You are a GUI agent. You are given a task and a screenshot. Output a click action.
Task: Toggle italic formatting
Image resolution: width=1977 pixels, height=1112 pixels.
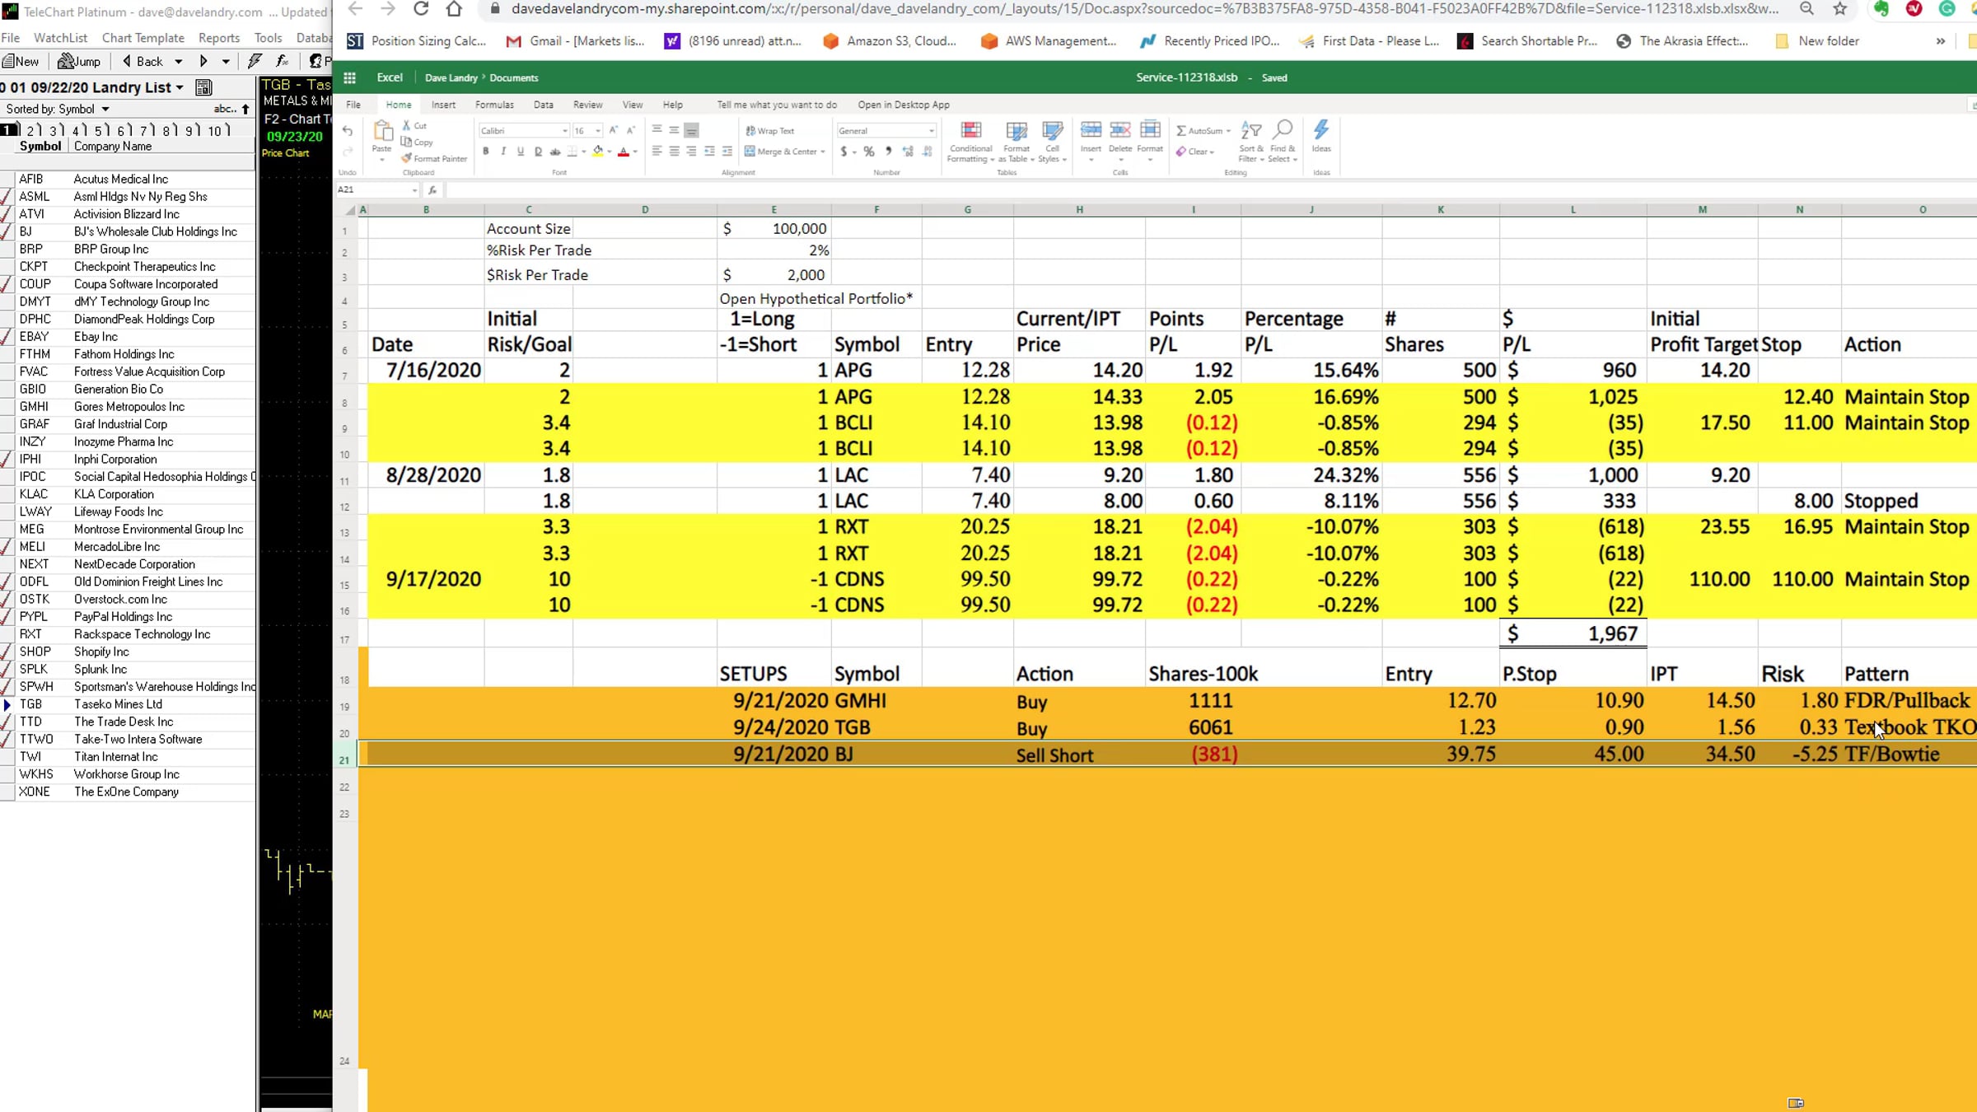[x=503, y=152]
